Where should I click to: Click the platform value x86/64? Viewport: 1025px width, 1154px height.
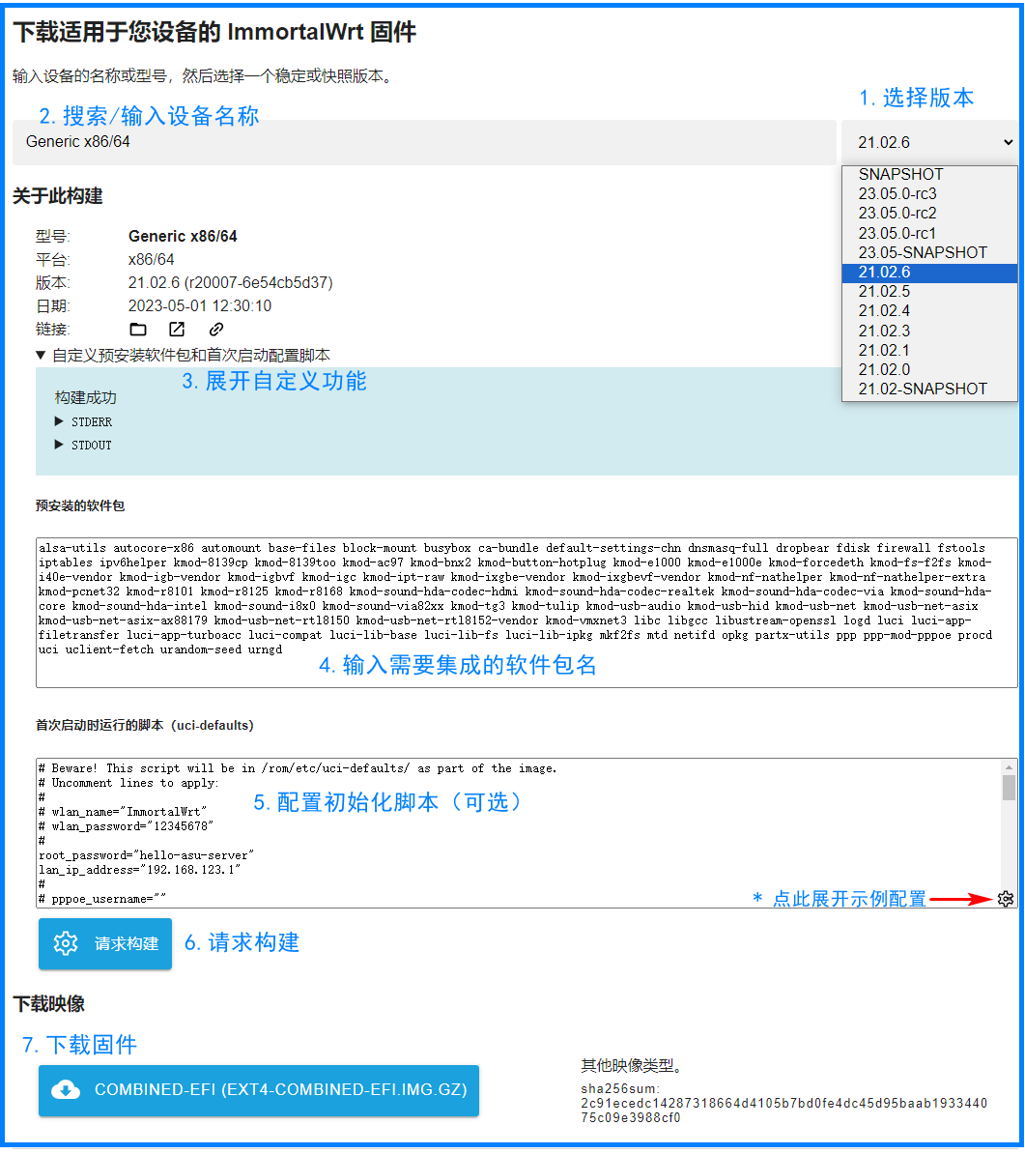(151, 260)
